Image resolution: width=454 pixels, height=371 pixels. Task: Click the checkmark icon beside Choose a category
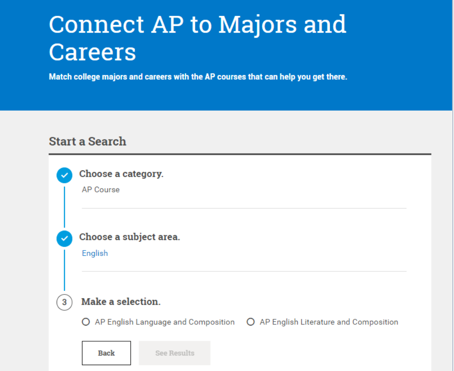click(64, 175)
